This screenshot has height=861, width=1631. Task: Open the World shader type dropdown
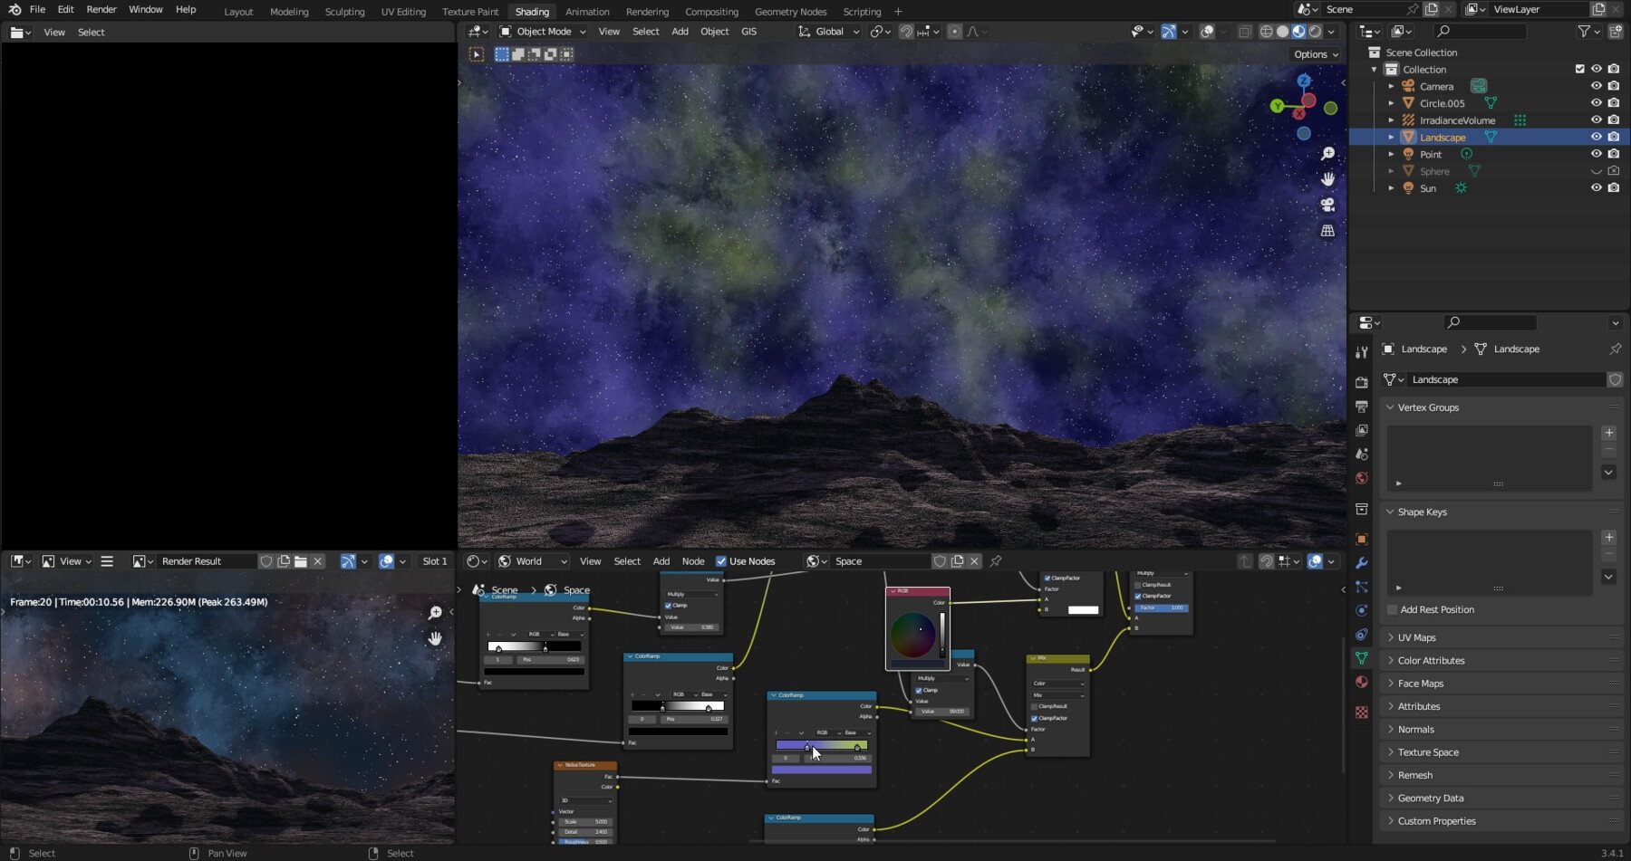point(530,560)
